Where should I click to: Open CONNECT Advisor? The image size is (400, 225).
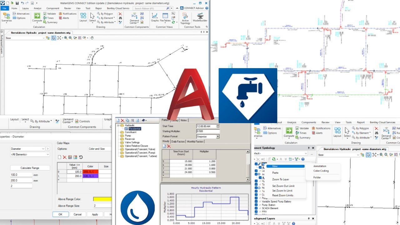pyautogui.click(x=193, y=8)
